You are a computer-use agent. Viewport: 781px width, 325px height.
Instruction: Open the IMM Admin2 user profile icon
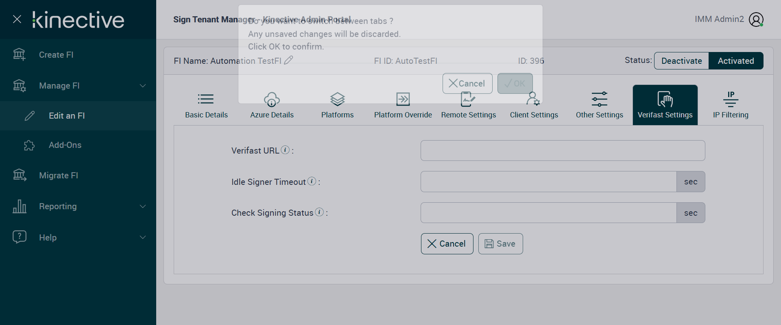tap(756, 19)
